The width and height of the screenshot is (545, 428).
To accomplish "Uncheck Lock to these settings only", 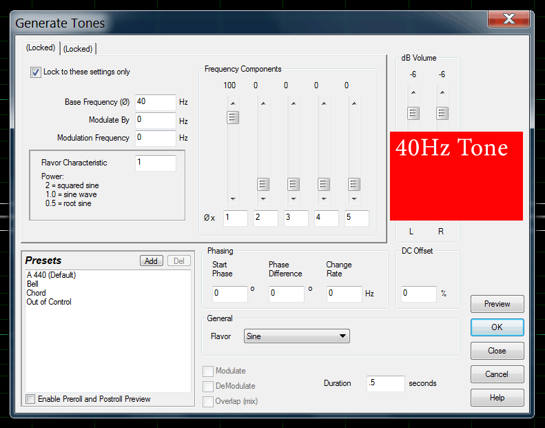I will click(x=36, y=72).
